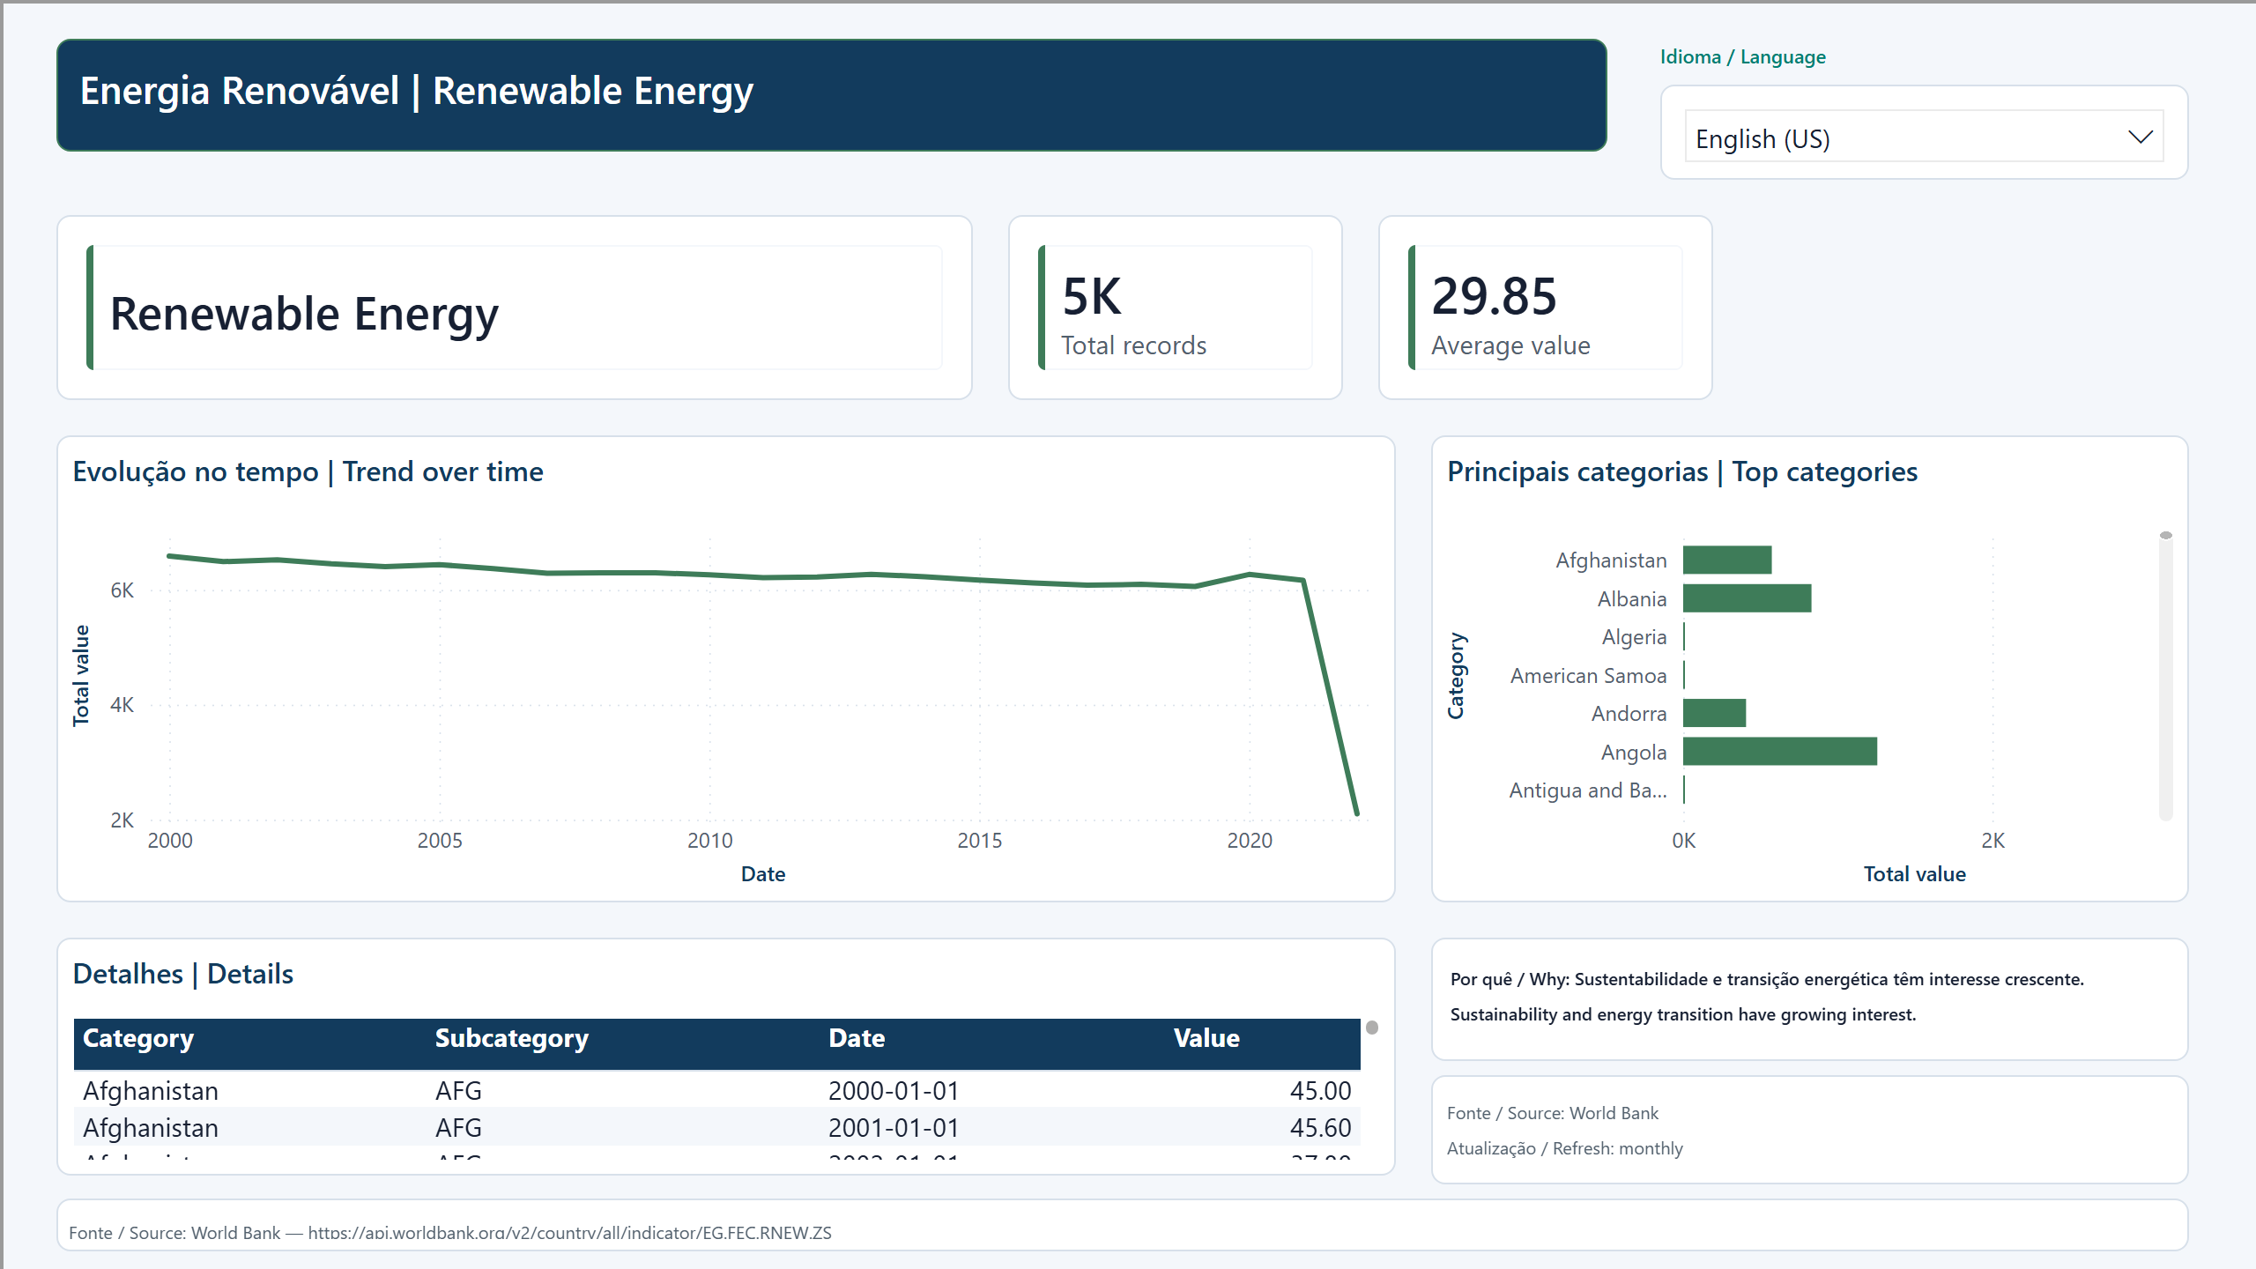Sort by the Subcategory column header

512,1038
